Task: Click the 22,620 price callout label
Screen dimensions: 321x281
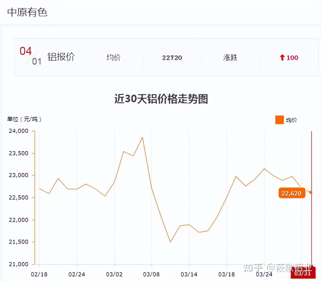Action: [x=292, y=193]
